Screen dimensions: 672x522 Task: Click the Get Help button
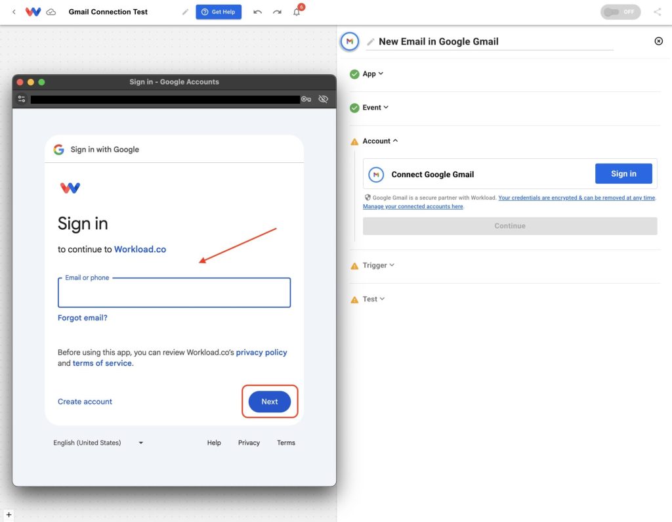coord(219,12)
